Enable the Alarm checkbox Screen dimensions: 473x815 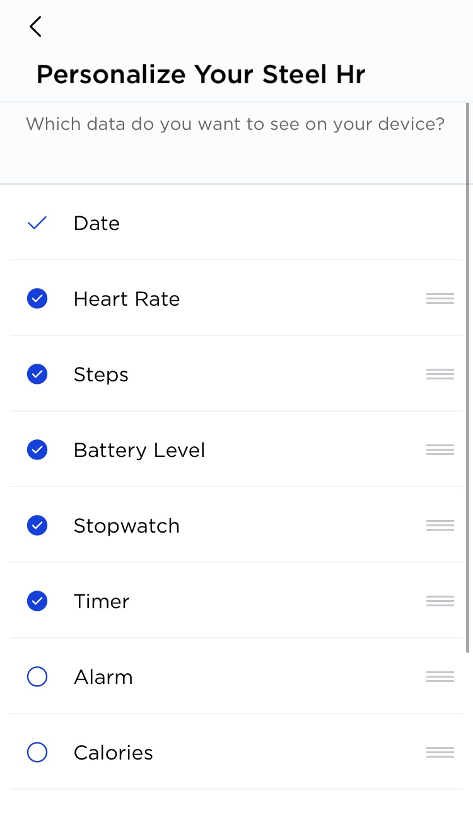point(37,677)
